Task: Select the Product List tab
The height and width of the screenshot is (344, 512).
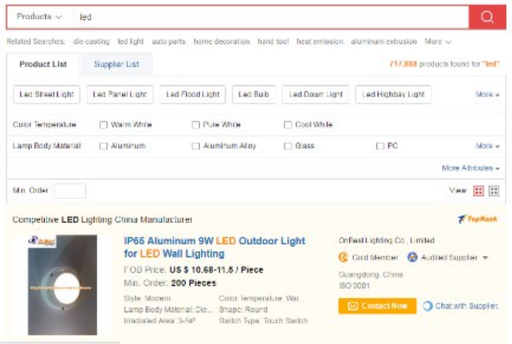Action: [43, 65]
